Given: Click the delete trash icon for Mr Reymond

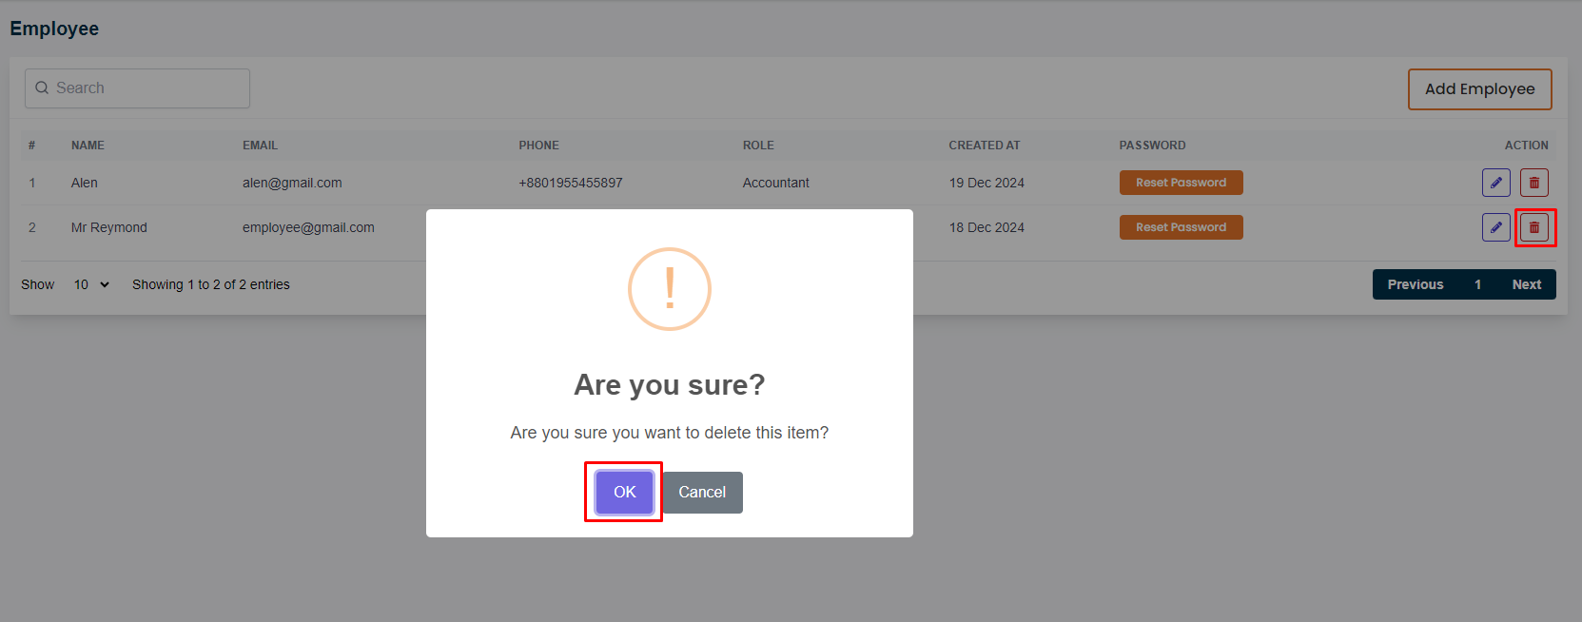Looking at the screenshot, I should tap(1533, 227).
